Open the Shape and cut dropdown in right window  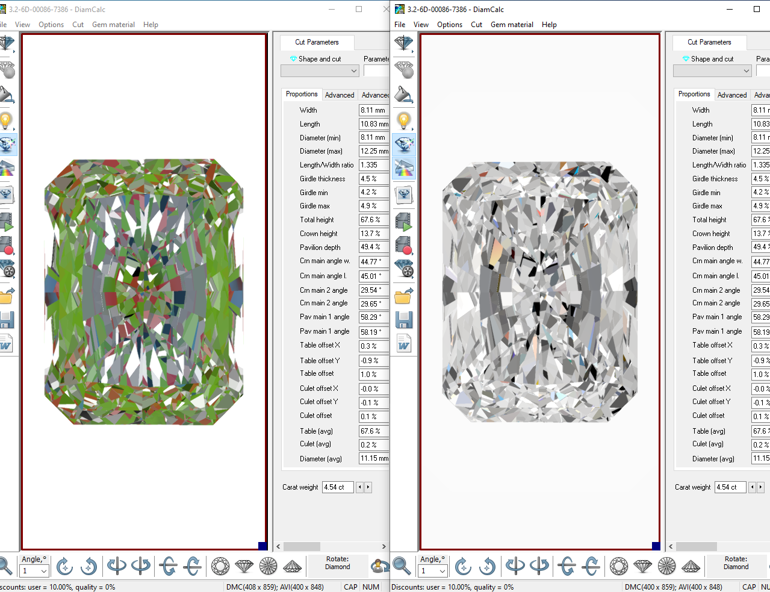point(712,71)
